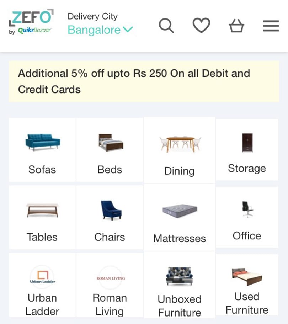Image resolution: width=288 pixels, height=324 pixels.
Task: Select the Beds category
Action: point(110,150)
